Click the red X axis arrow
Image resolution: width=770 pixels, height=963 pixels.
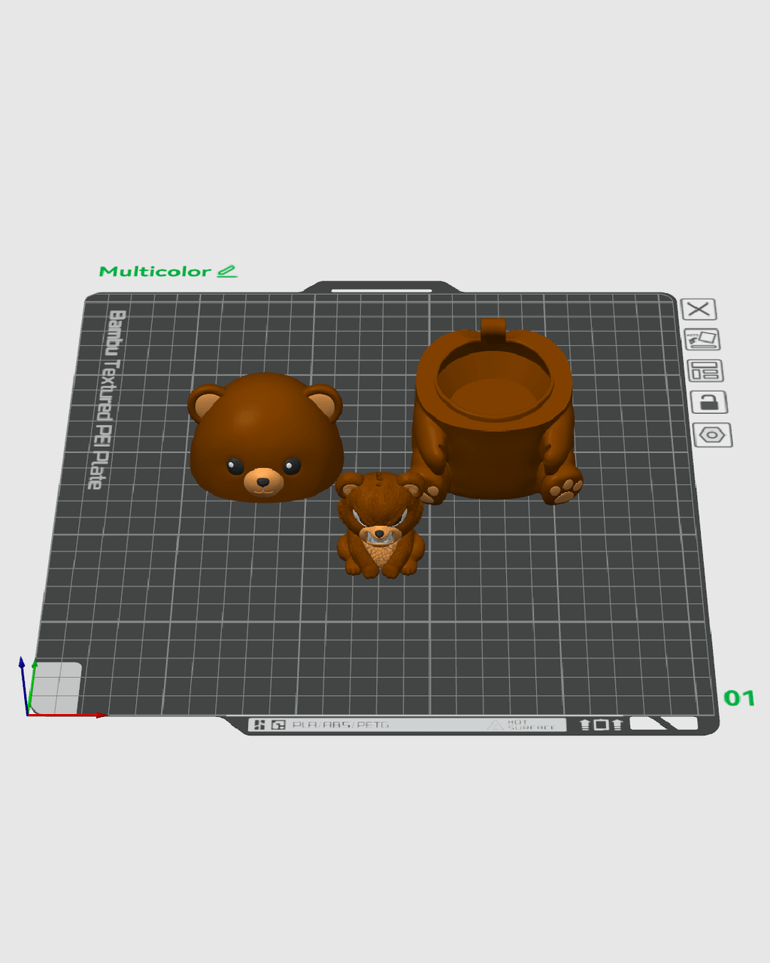click(68, 715)
